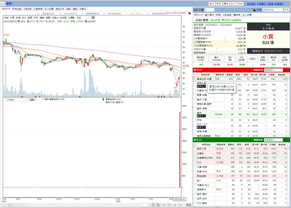
Task: Open help icon beside 短沖主力 買超占比
Action: 288,51
